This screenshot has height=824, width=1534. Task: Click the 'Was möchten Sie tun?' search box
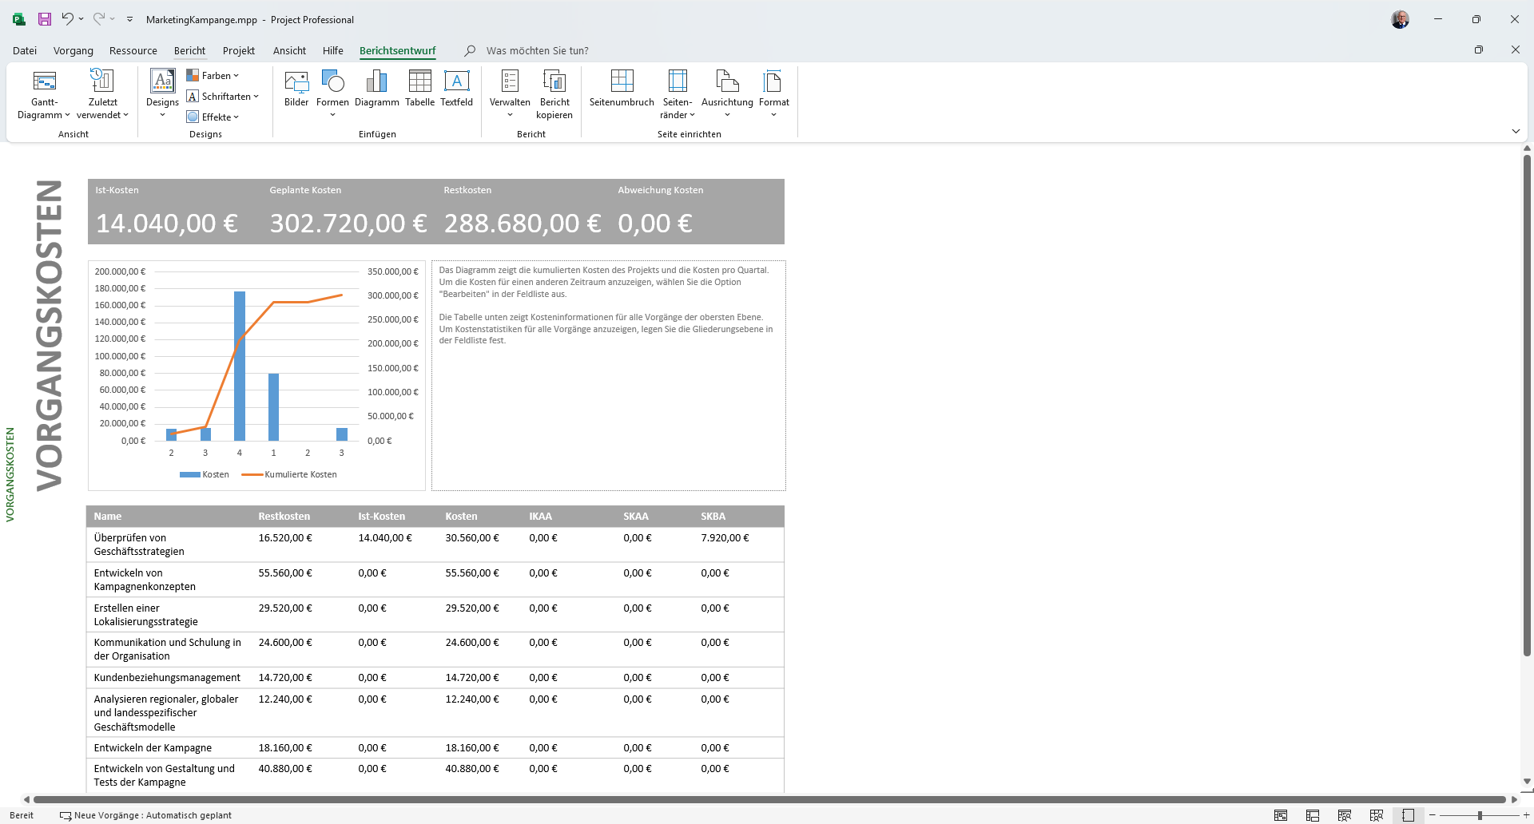coord(537,50)
